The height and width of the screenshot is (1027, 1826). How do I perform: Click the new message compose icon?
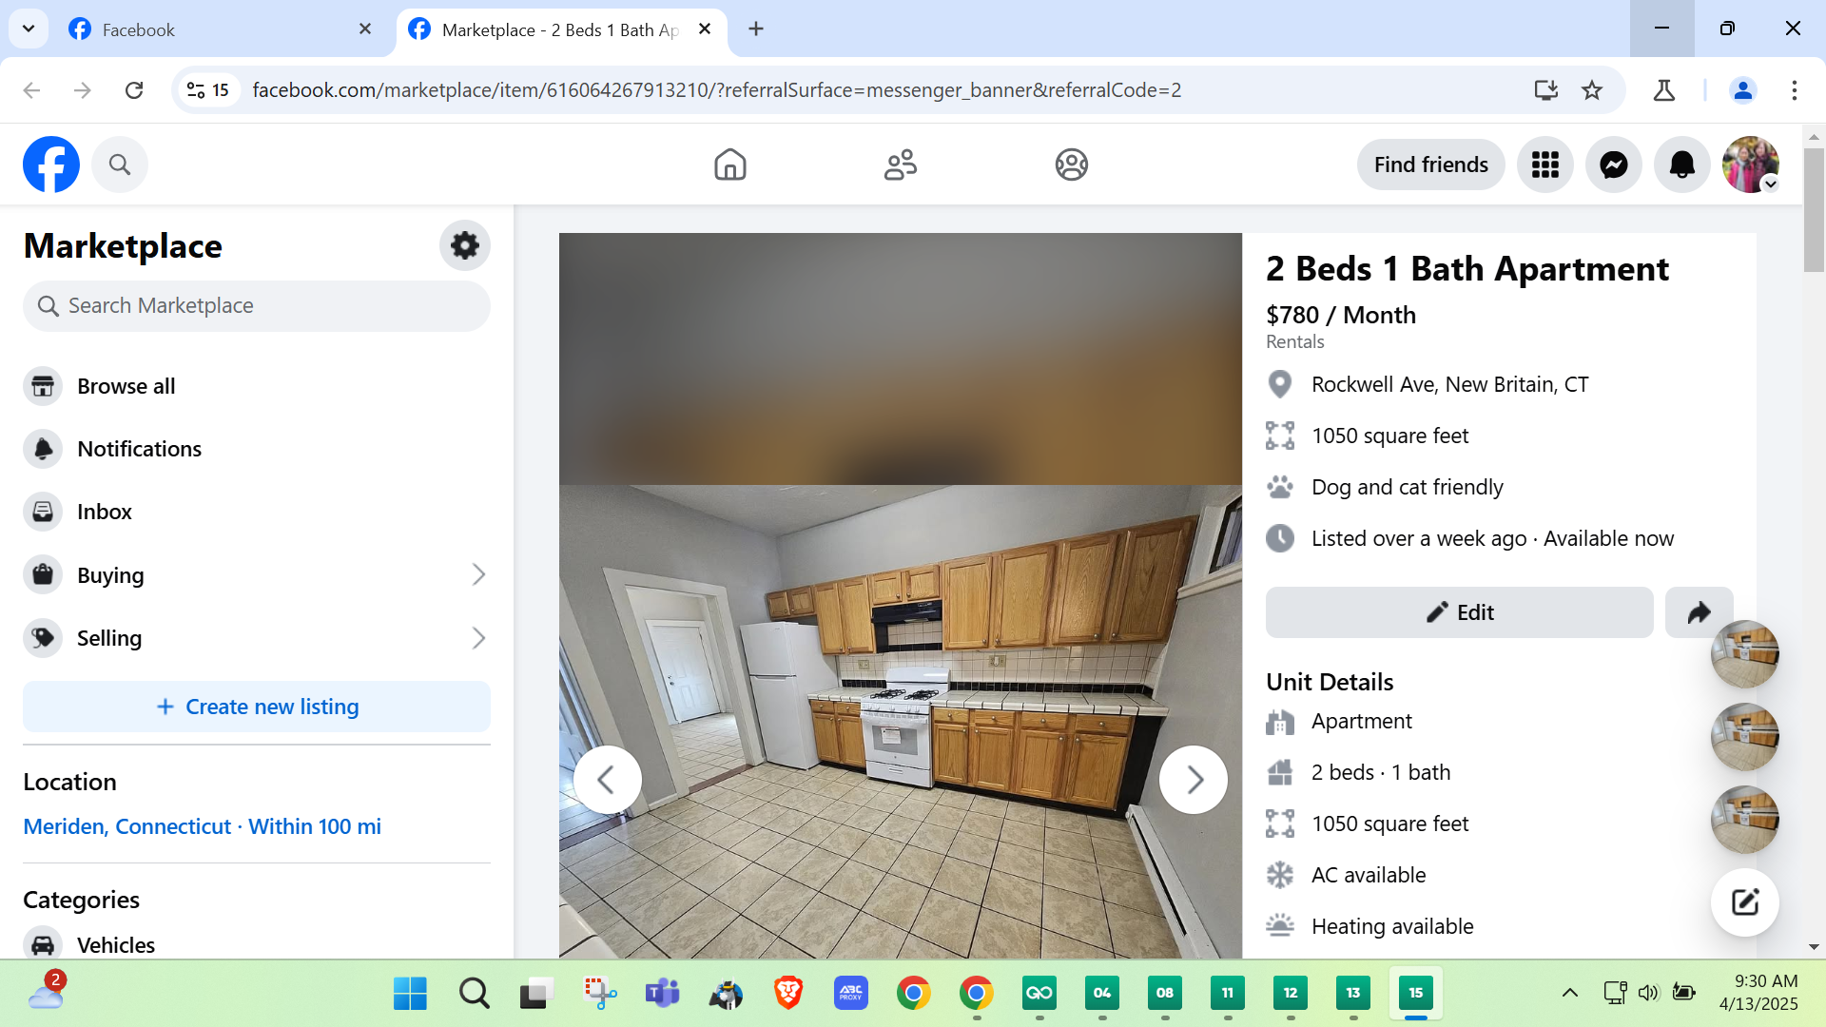(1744, 902)
